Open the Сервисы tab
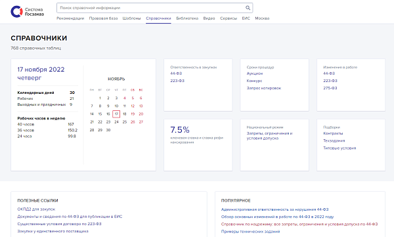 point(229,18)
